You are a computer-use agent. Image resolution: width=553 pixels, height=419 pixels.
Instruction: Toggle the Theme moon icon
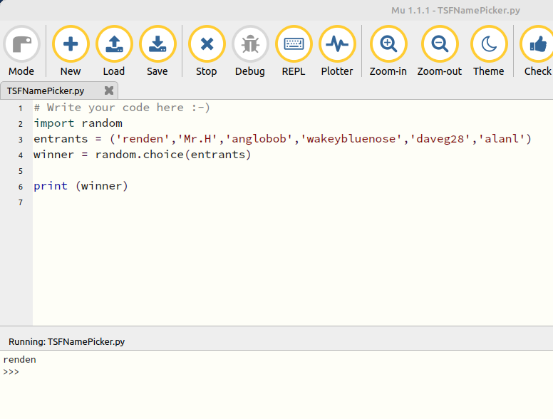489,45
